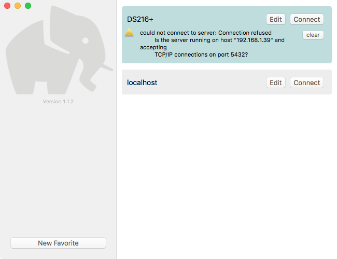Select the localhost favorite name
Viewport: 337px width, 259px height.
coord(142,83)
